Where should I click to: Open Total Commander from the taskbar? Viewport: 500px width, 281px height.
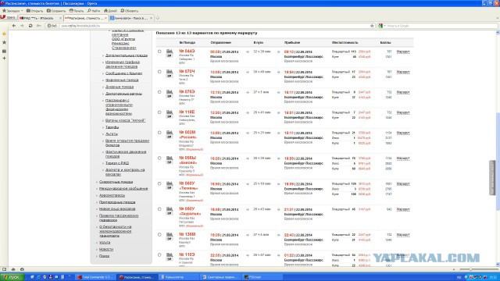tap(95, 277)
